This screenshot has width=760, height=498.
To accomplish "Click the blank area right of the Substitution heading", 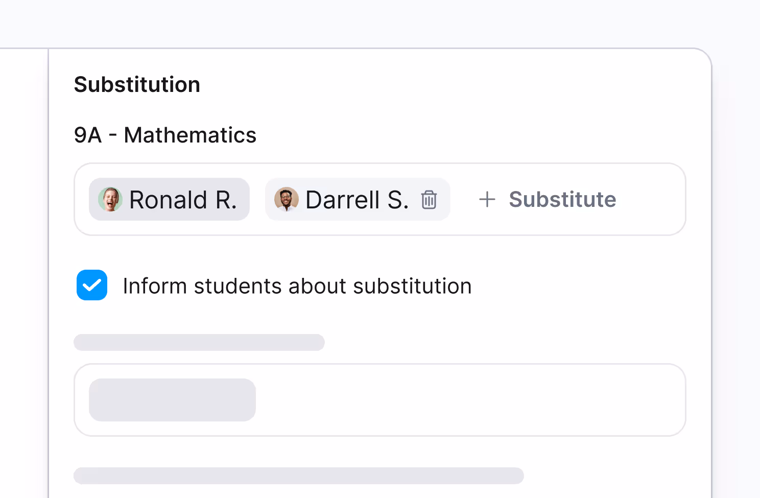I will pyautogui.click(x=434, y=85).
